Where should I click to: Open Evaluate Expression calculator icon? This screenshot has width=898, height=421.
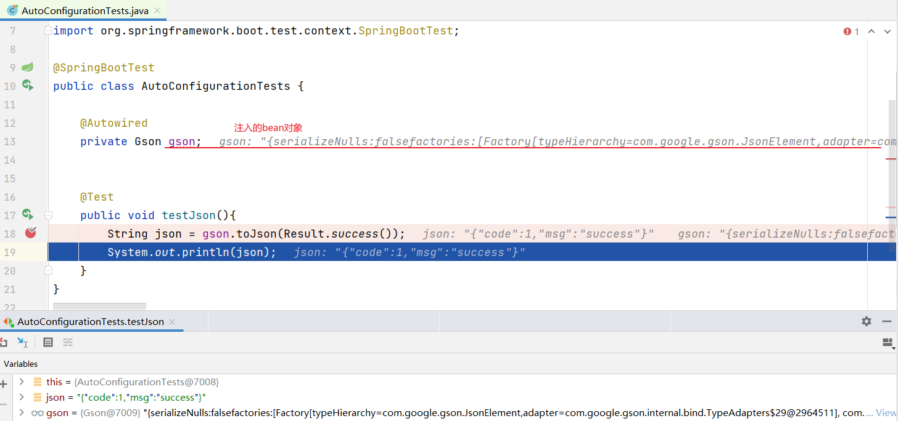(x=48, y=342)
